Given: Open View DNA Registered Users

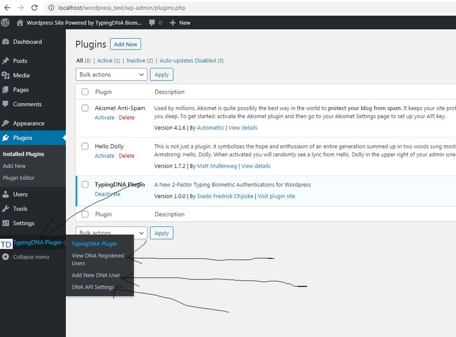Looking at the screenshot, I should pos(98,259).
